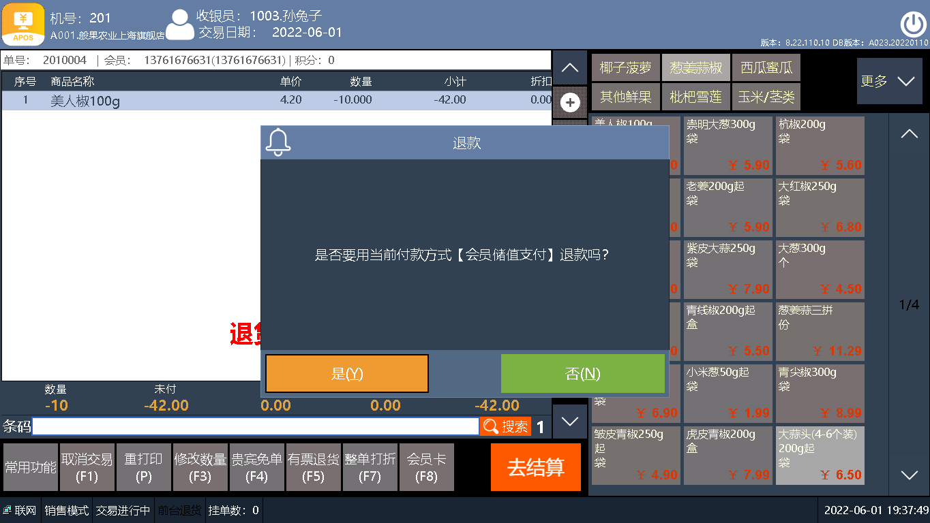Screen dimensions: 930x523
Task: Add 大葱300g product tile priced 4.50
Action: [x=820, y=270]
